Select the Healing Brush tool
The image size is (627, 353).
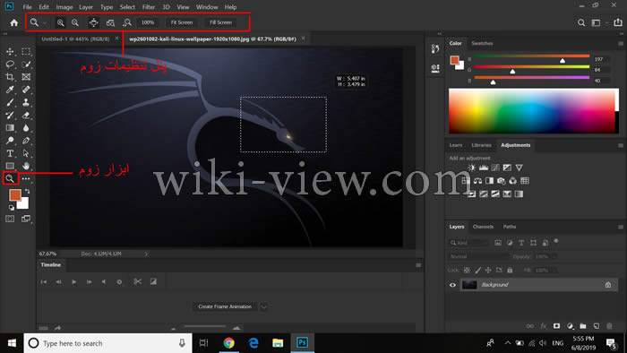26,90
